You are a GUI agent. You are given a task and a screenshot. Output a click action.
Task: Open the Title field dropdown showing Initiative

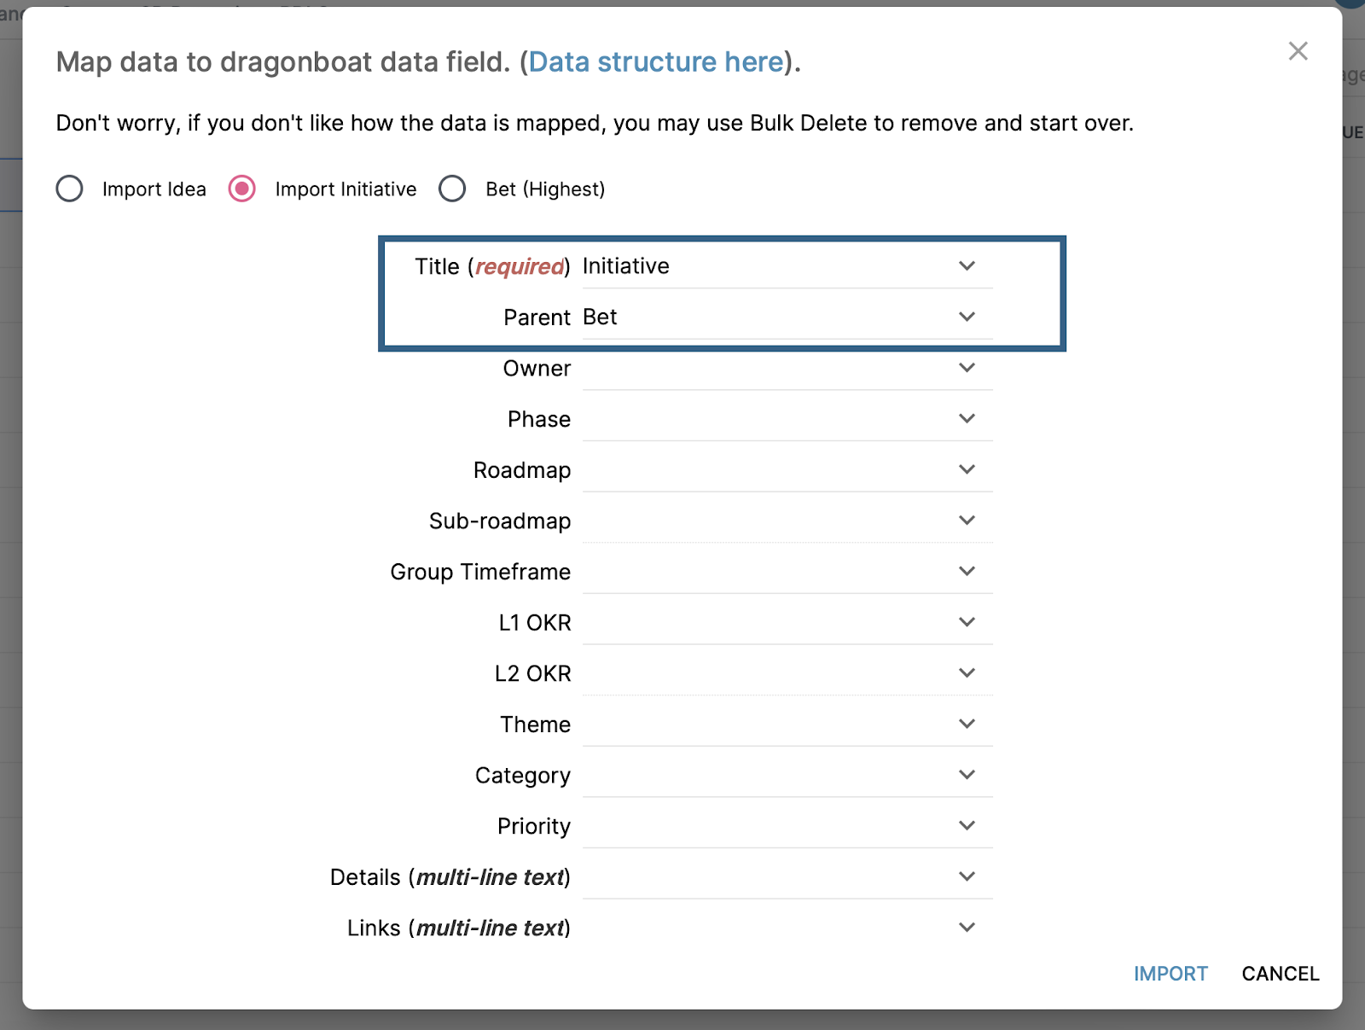pos(787,266)
